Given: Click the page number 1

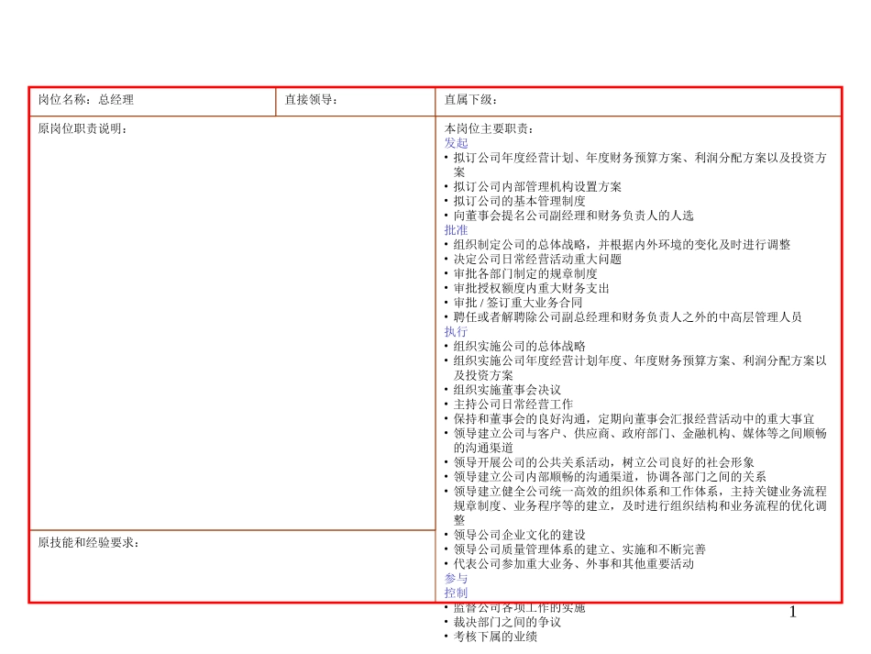Looking at the screenshot, I should [793, 613].
